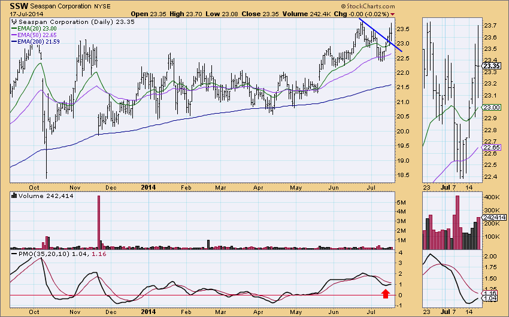
Task: Click the Open 23.35 value
Action: [x=149, y=14]
